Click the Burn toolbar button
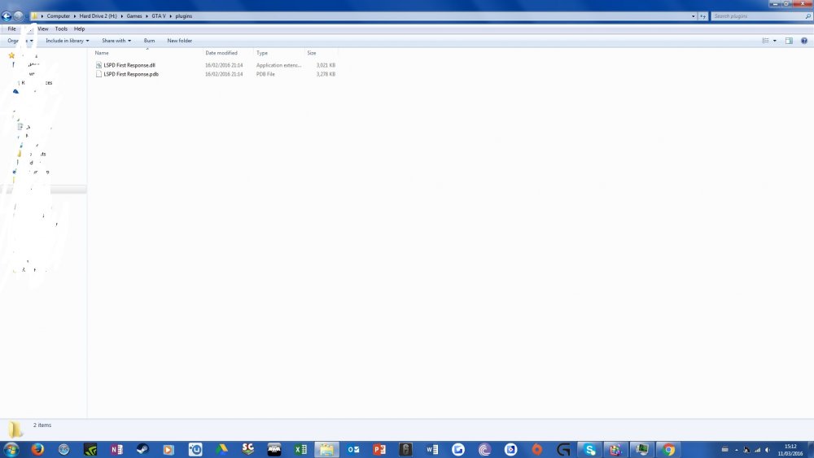The width and height of the screenshot is (814, 458). [x=149, y=41]
